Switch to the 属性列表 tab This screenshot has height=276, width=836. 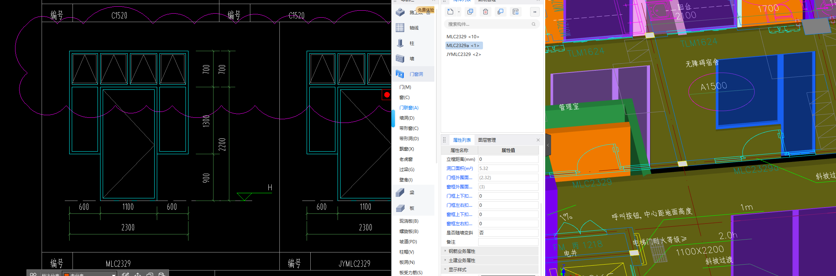(x=462, y=140)
